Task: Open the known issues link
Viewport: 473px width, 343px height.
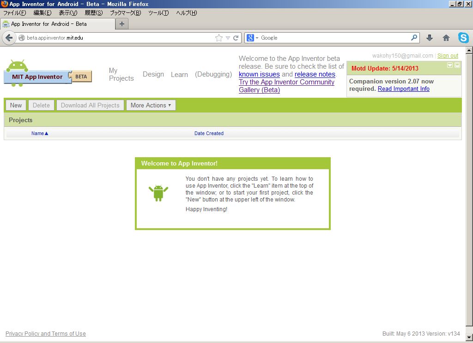Action: tap(259, 74)
